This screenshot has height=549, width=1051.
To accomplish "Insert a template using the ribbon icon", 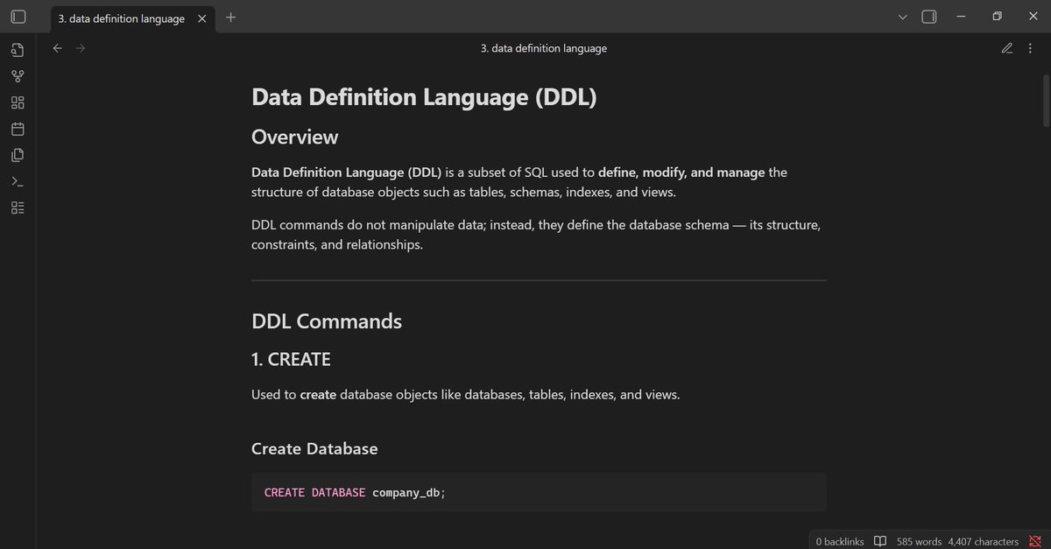I will [18, 155].
